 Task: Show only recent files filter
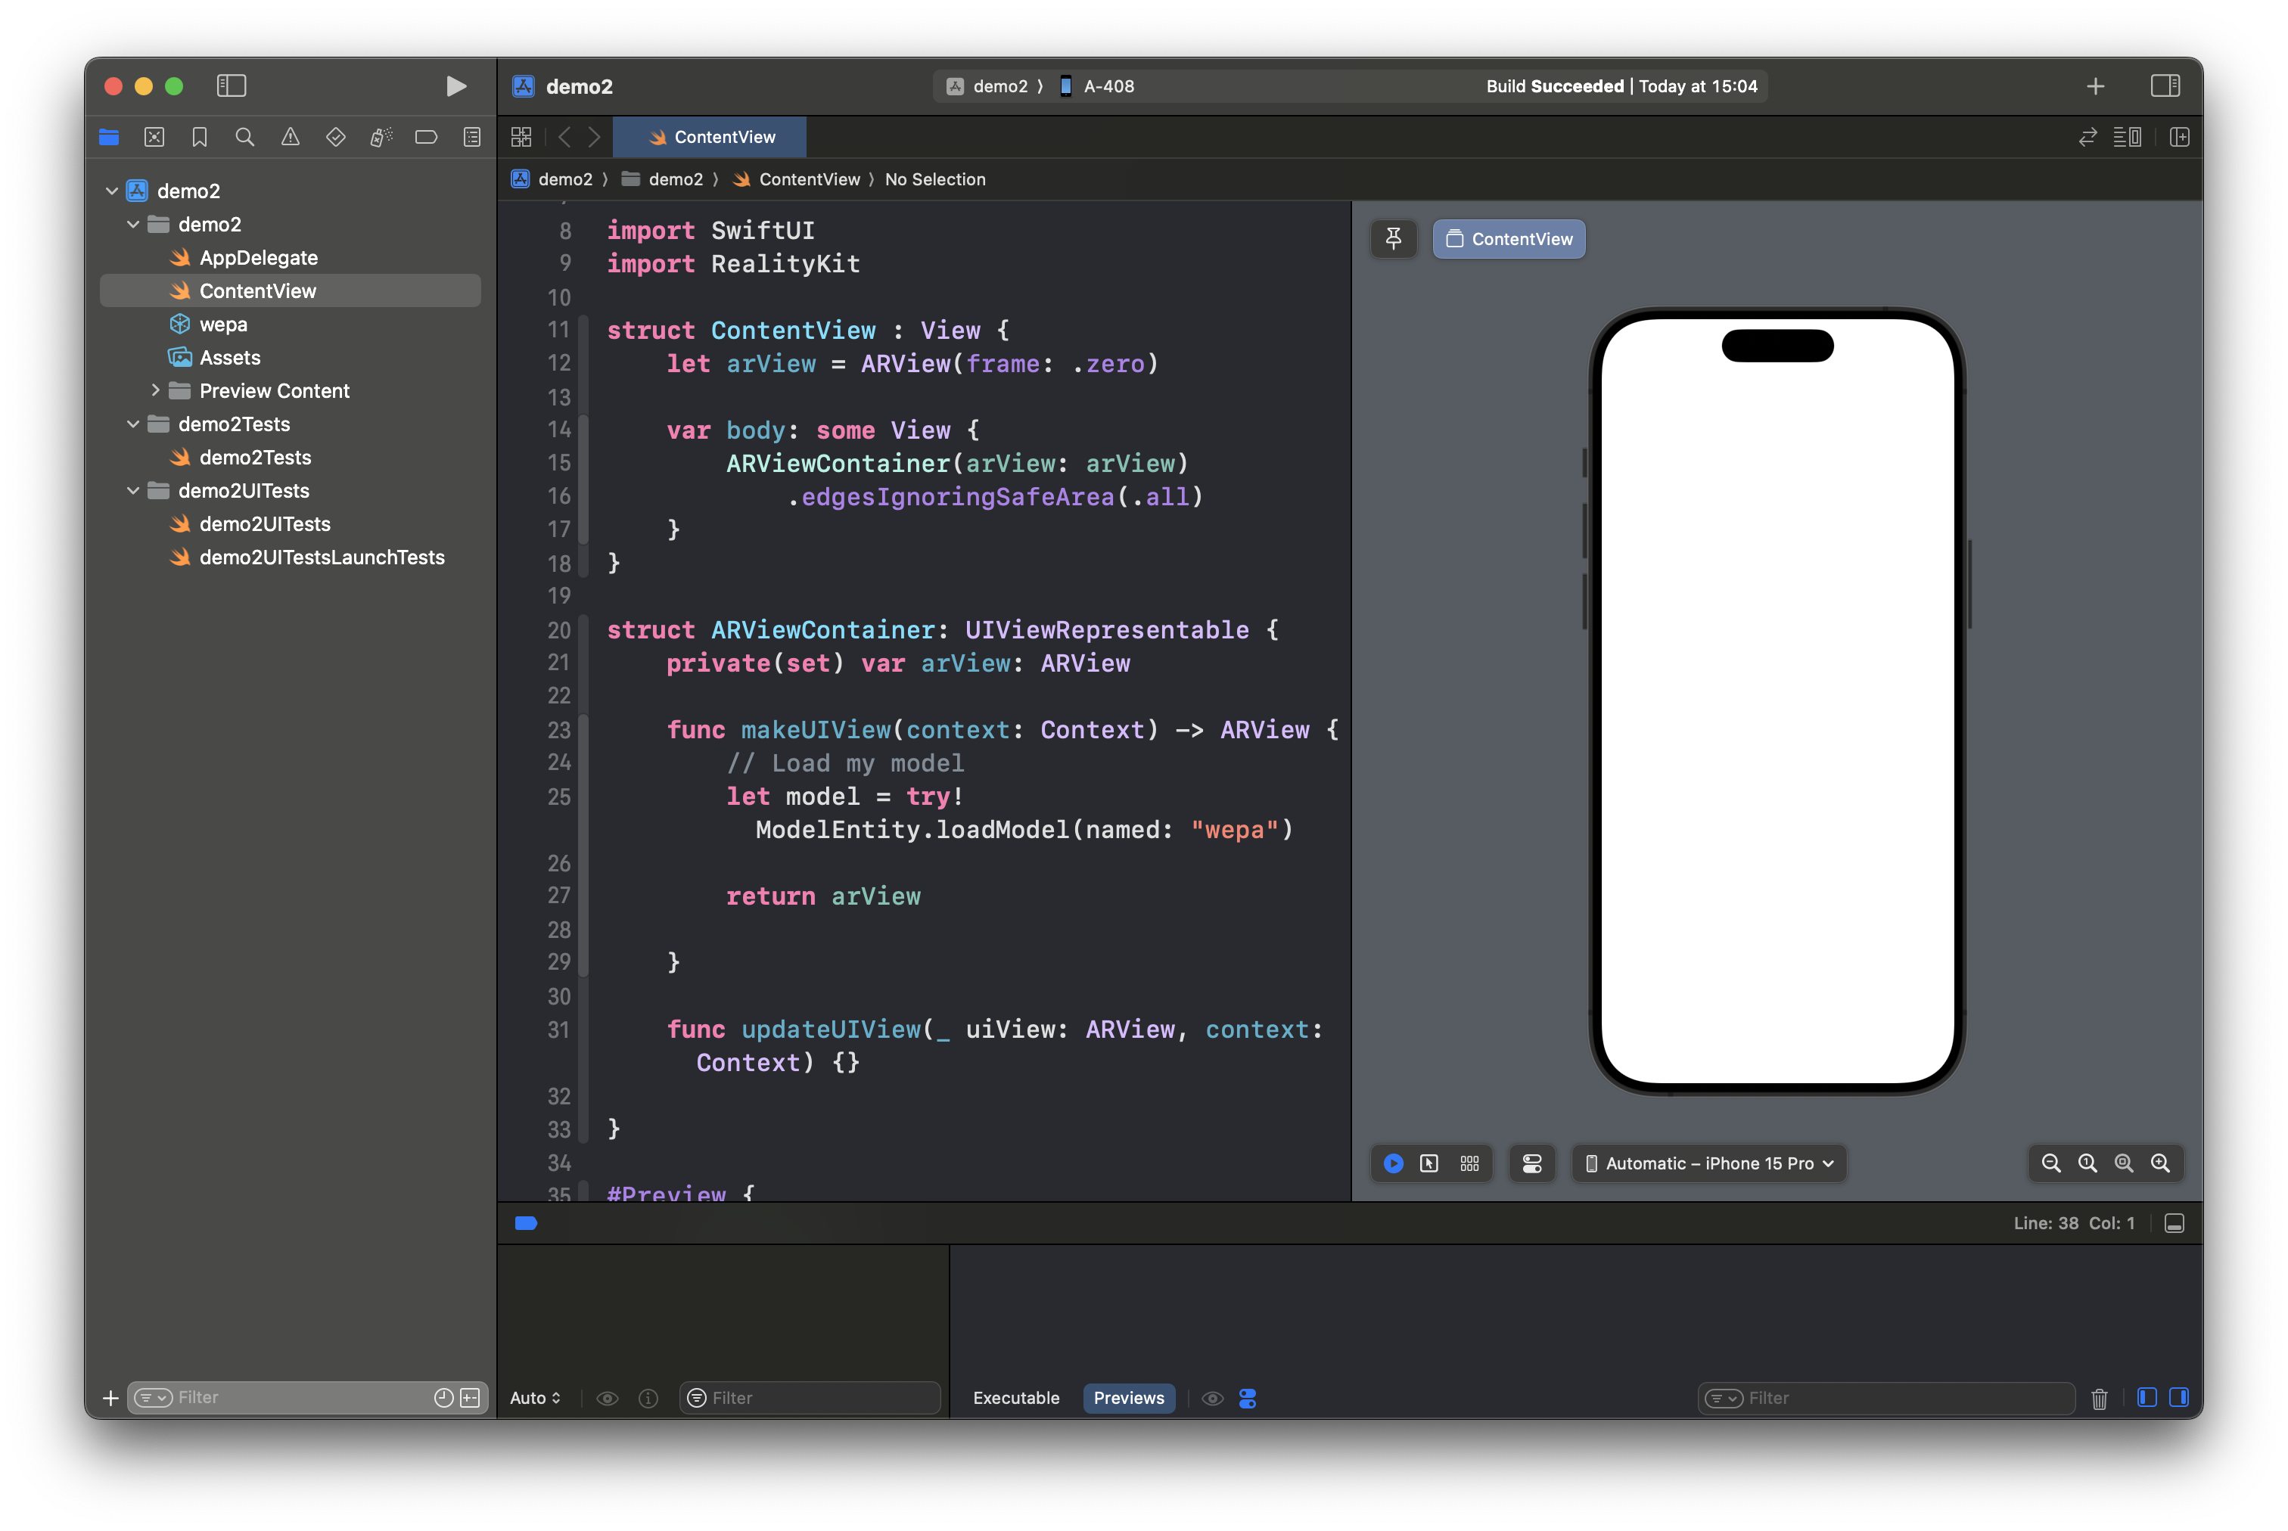(x=443, y=1398)
